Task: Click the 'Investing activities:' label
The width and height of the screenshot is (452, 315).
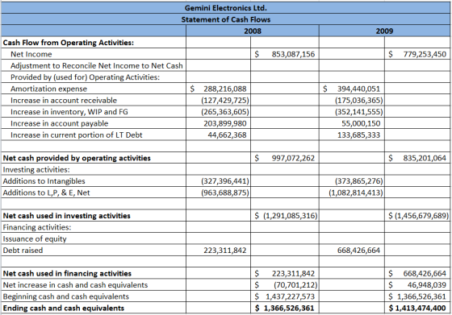Action: tap(36, 170)
